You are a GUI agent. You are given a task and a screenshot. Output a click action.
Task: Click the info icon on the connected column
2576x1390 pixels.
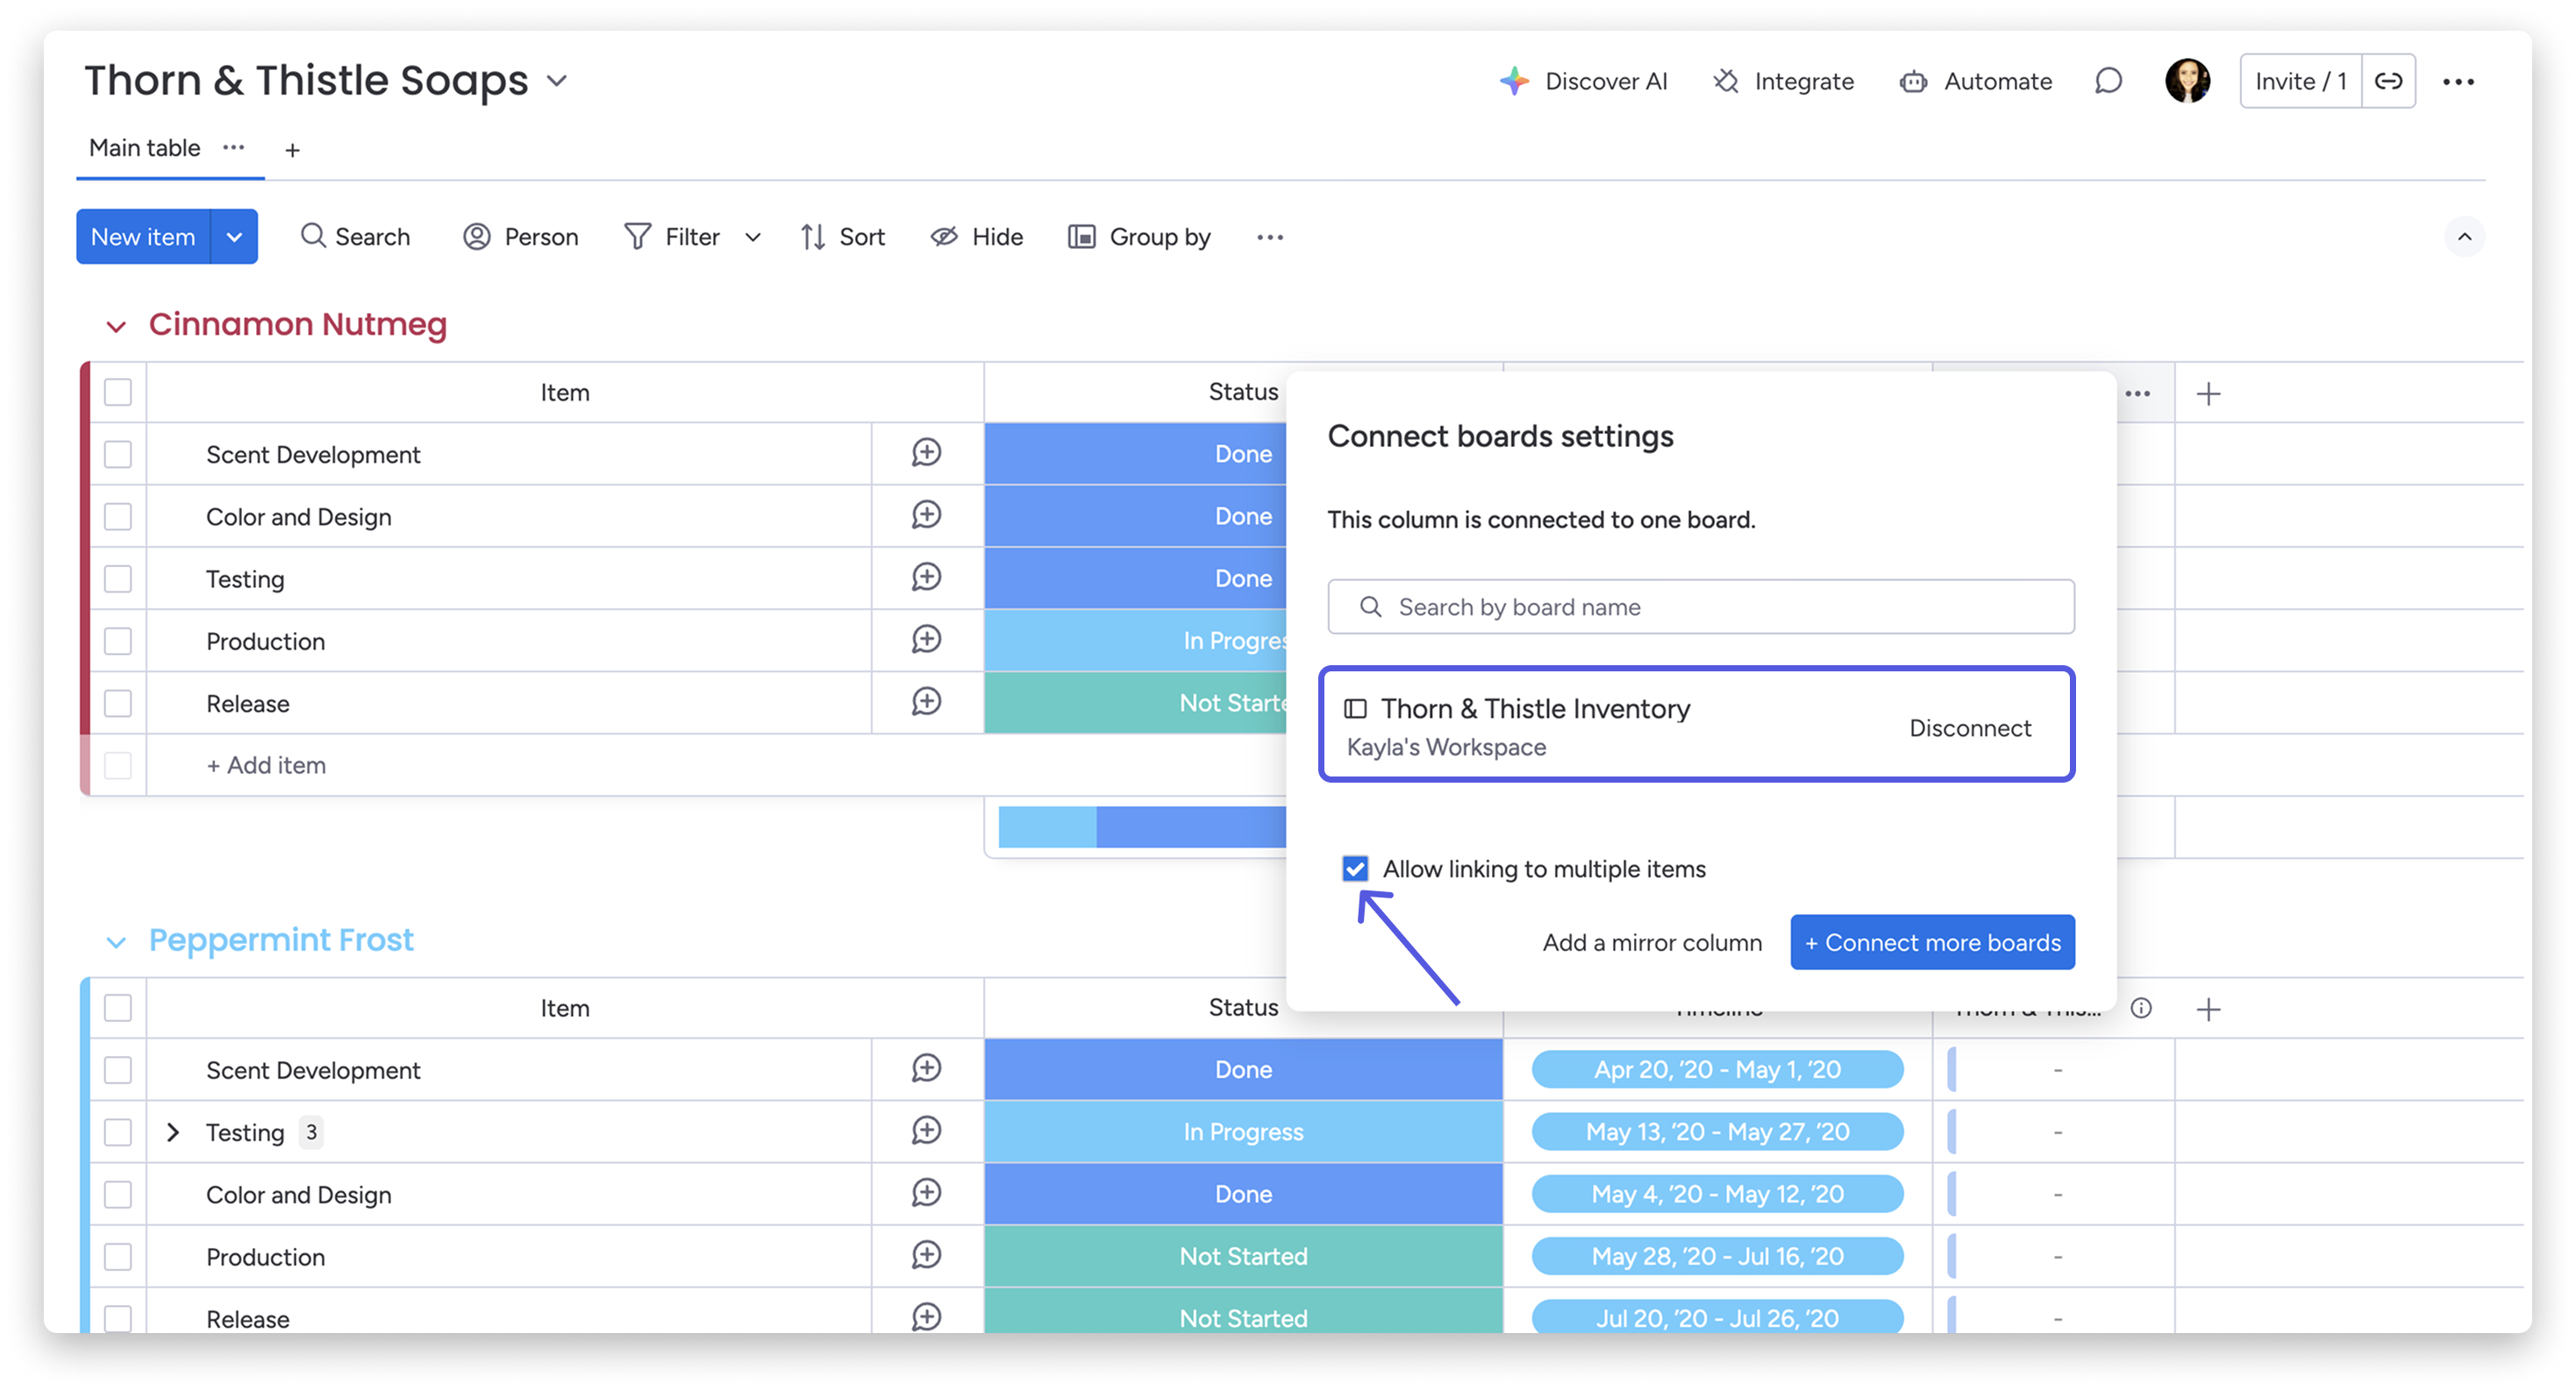point(2141,1008)
